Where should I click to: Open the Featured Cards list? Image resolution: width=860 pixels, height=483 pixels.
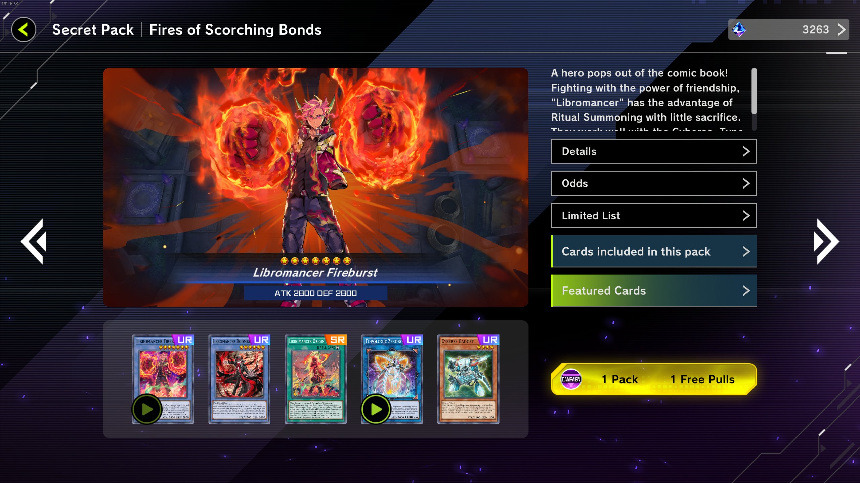click(x=653, y=290)
